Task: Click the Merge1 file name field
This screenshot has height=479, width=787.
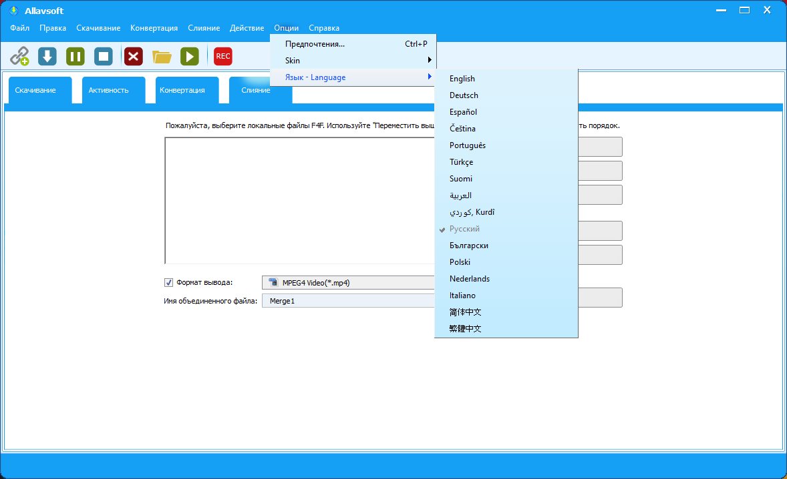Action: [x=347, y=301]
